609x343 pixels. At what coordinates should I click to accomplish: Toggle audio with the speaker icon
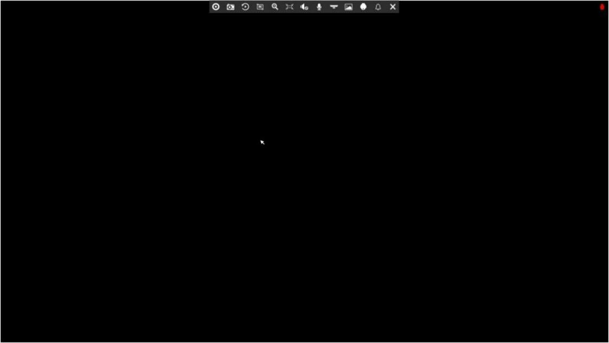coord(305,7)
